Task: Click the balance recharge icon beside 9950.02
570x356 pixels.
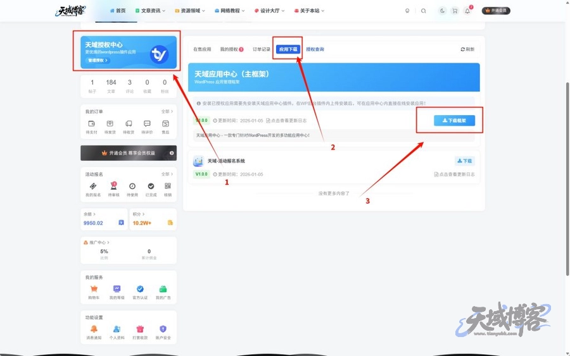Action: pyautogui.click(x=121, y=223)
